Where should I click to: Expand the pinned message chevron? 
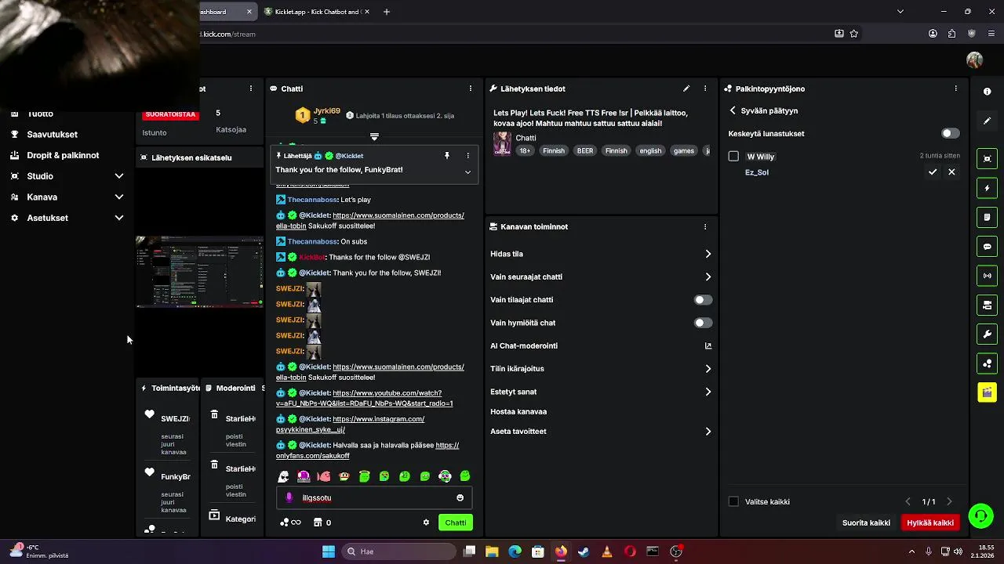coord(467,172)
